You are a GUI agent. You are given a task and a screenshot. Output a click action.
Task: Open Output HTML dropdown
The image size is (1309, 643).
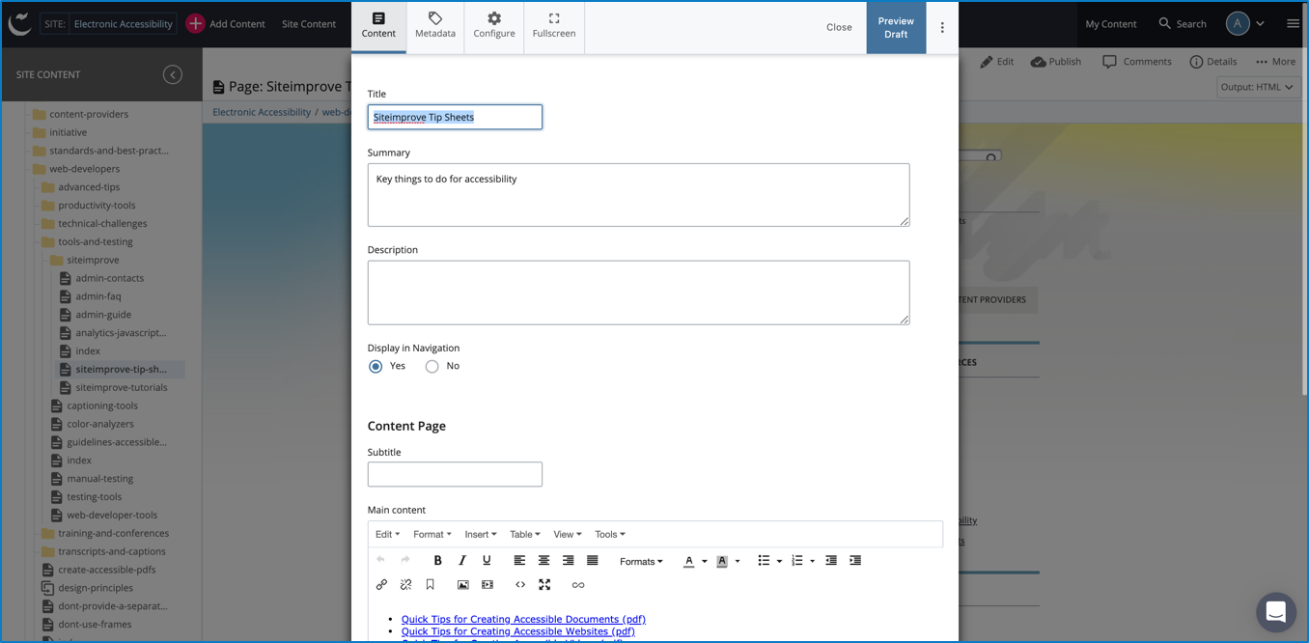[1258, 87]
